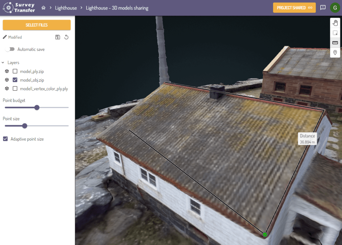Viewport: 342px width, 245px height.
Task: Enable the Automatic save toggle
Action: pyautogui.click(x=10, y=49)
